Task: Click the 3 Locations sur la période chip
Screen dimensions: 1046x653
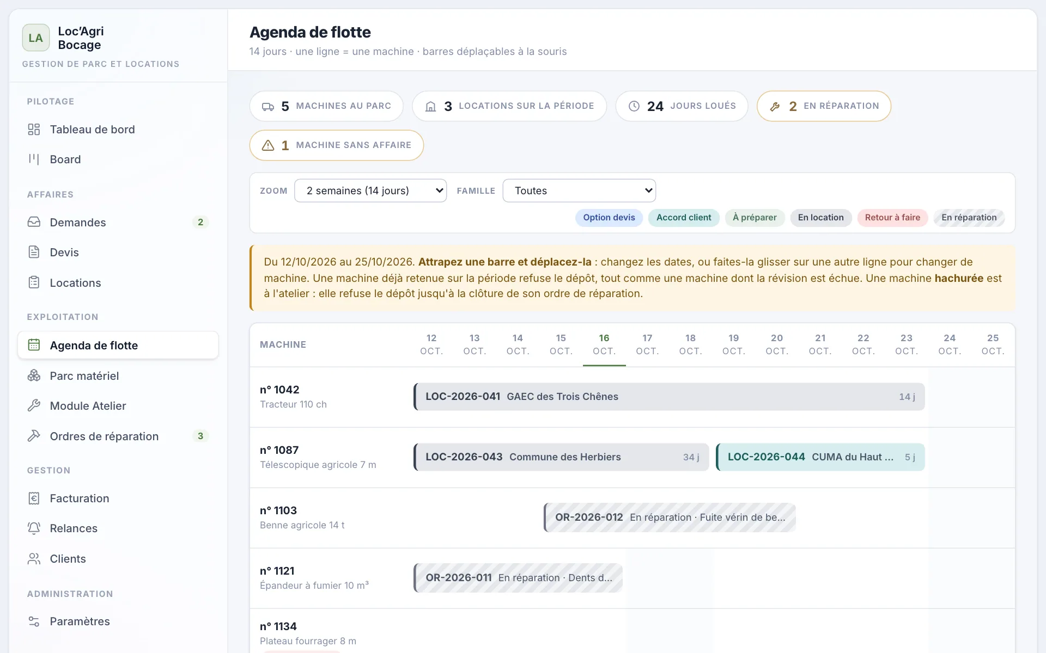Action: 509,106
